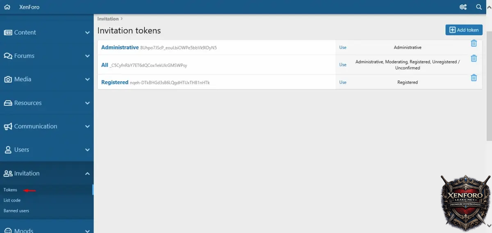The image size is (492, 233).
Task: Open the Registered token title link
Action: click(x=115, y=82)
